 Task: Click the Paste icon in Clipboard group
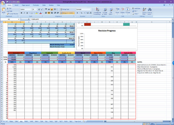pyautogui.click(x=4, y=10)
